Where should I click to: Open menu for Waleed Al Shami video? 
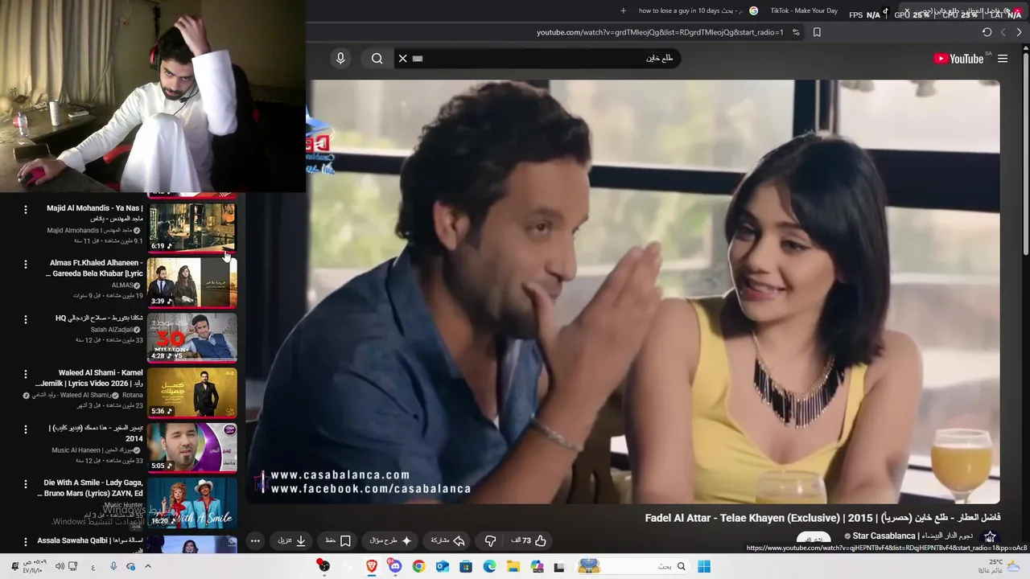[25, 374]
